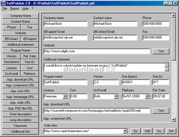Focus the Fax number input field
This screenshot has width=179, height=137.
[156, 38]
